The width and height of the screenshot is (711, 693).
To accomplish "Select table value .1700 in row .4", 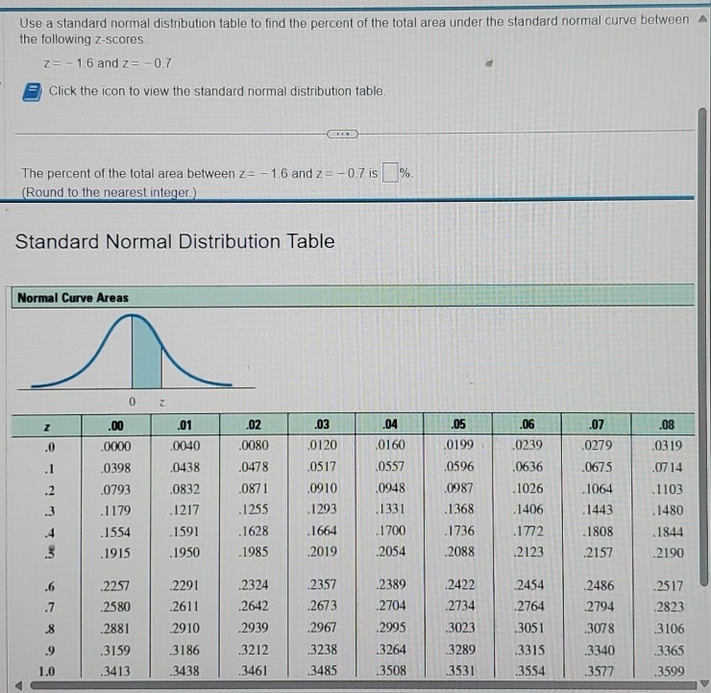I will (391, 531).
